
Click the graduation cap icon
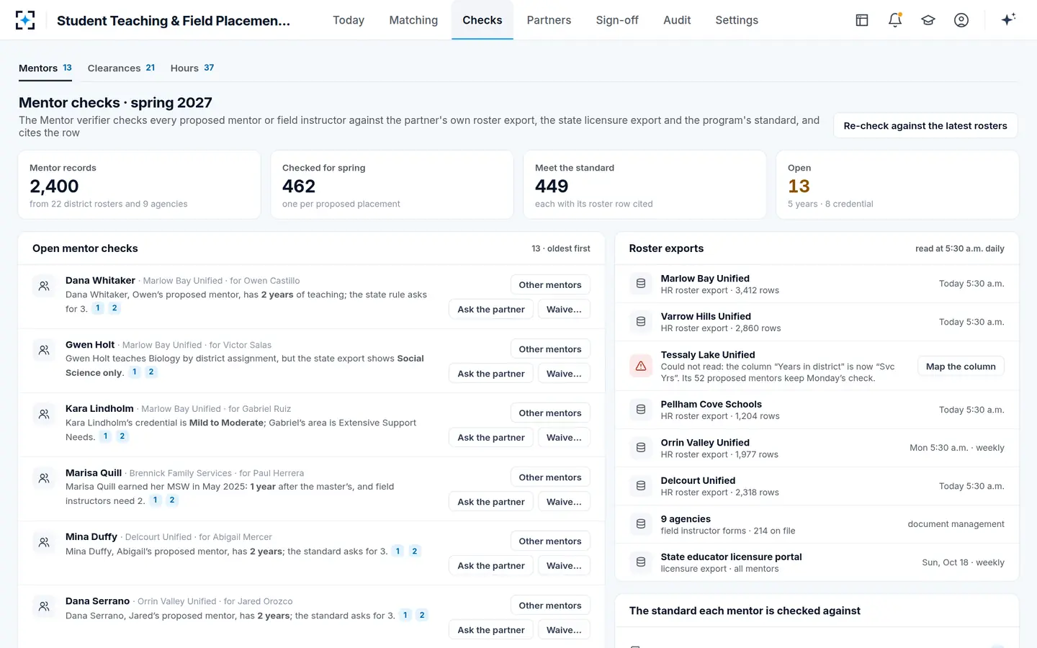click(x=928, y=20)
